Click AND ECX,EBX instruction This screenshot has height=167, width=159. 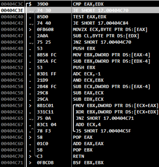[88, 80]
